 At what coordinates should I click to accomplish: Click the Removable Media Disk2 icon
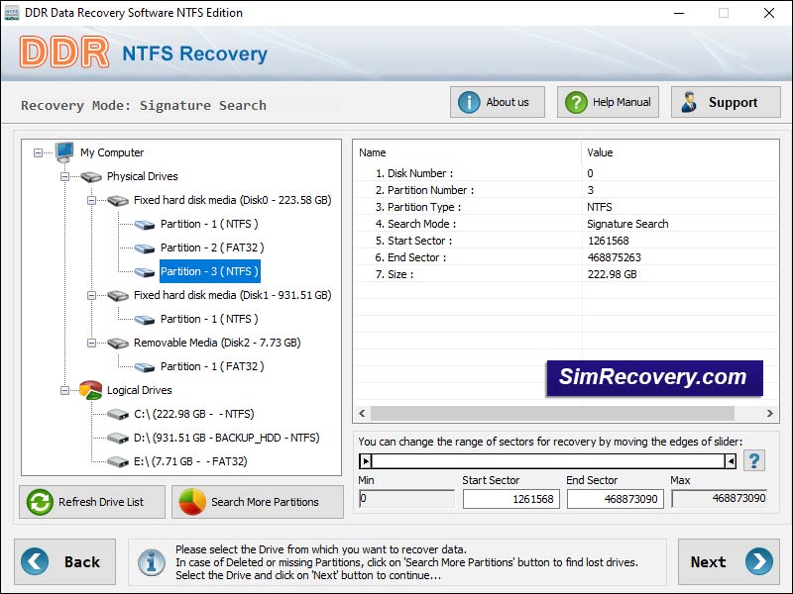[x=118, y=343]
